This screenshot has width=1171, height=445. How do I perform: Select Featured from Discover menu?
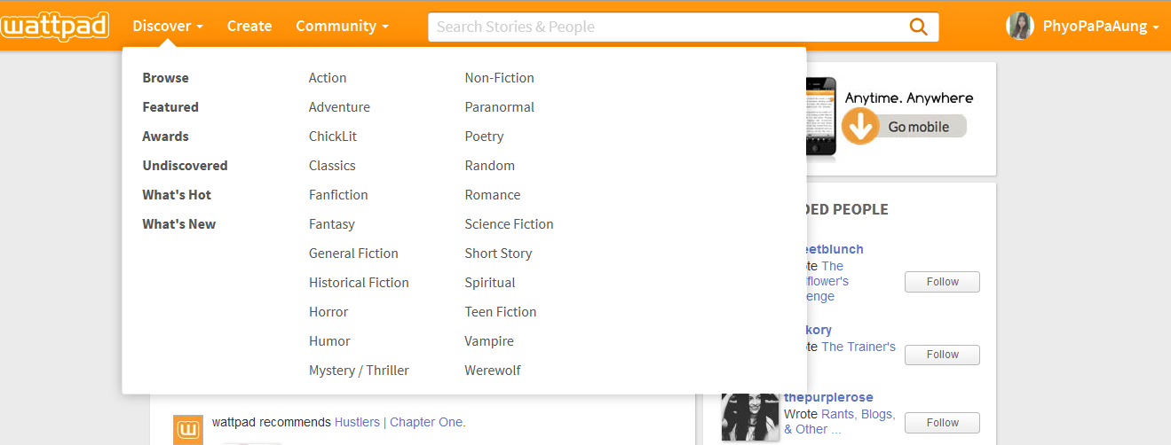coord(170,107)
